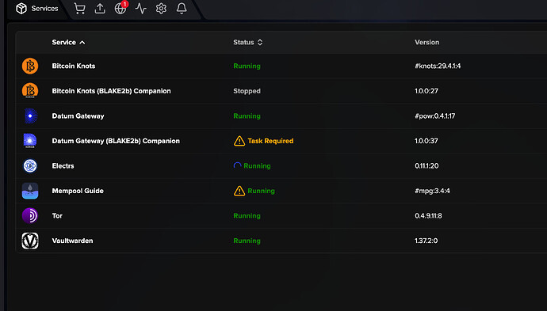Click version #mpg:3.4:4

tap(432, 191)
